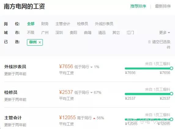Choose 江门 in the city filter
This screenshot has height=129, width=175.
[130, 33]
